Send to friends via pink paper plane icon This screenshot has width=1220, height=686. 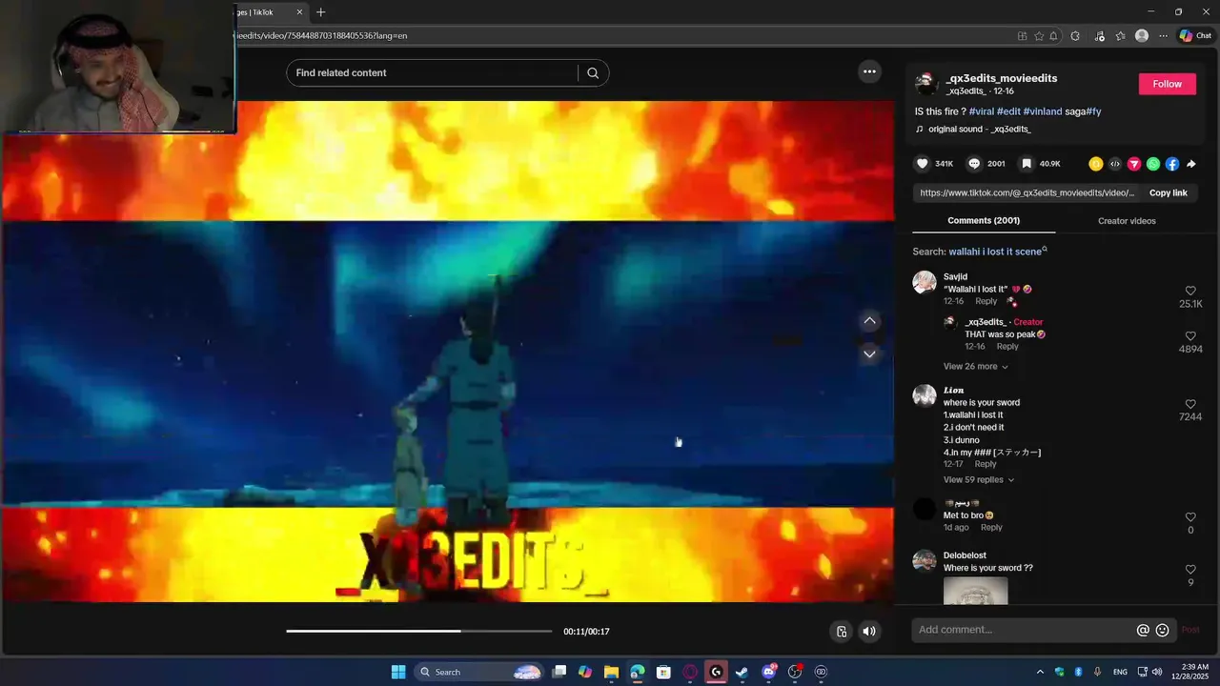1134,164
